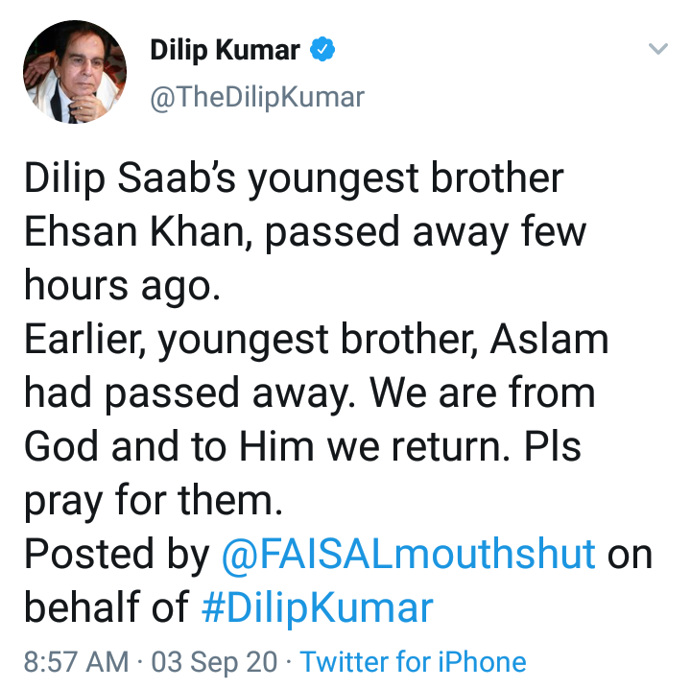Click the sentence 'Pls pray for them.'
The image size is (691, 689).
point(302,474)
